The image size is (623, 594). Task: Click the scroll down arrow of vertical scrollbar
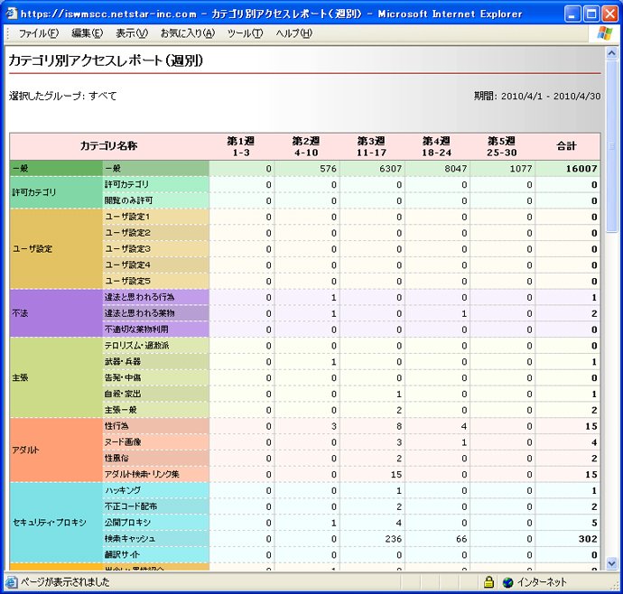pyautogui.click(x=611, y=563)
